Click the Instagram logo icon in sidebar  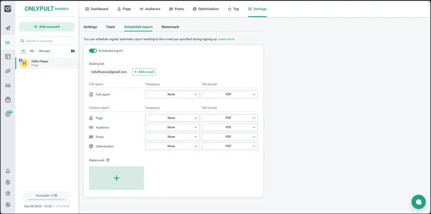click(8, 8)
